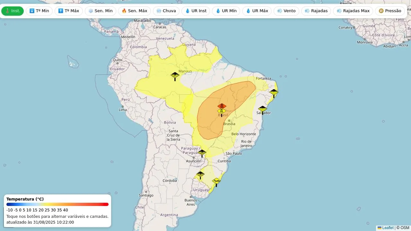Image resolution: width=411 pixels, height=231 pixels.
Task: Switch to Tº Min layer
Action: click(x=39, y=11)
